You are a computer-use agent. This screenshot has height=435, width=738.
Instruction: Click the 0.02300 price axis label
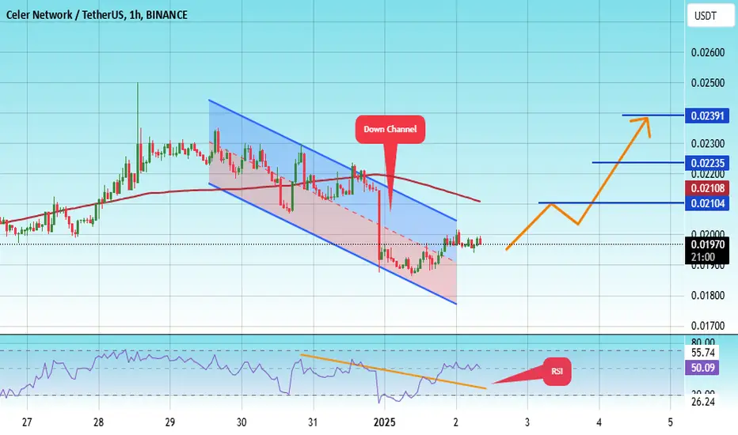coord(707,143)
